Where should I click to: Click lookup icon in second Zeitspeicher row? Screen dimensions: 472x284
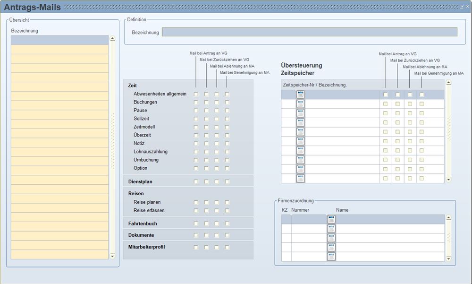300,104
